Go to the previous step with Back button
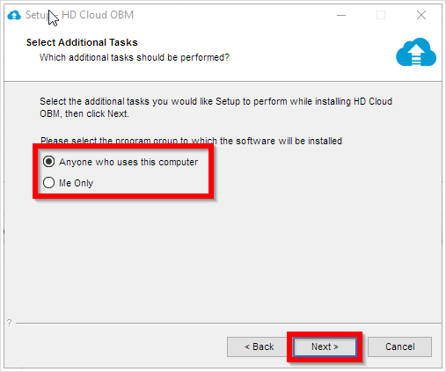 259,346
